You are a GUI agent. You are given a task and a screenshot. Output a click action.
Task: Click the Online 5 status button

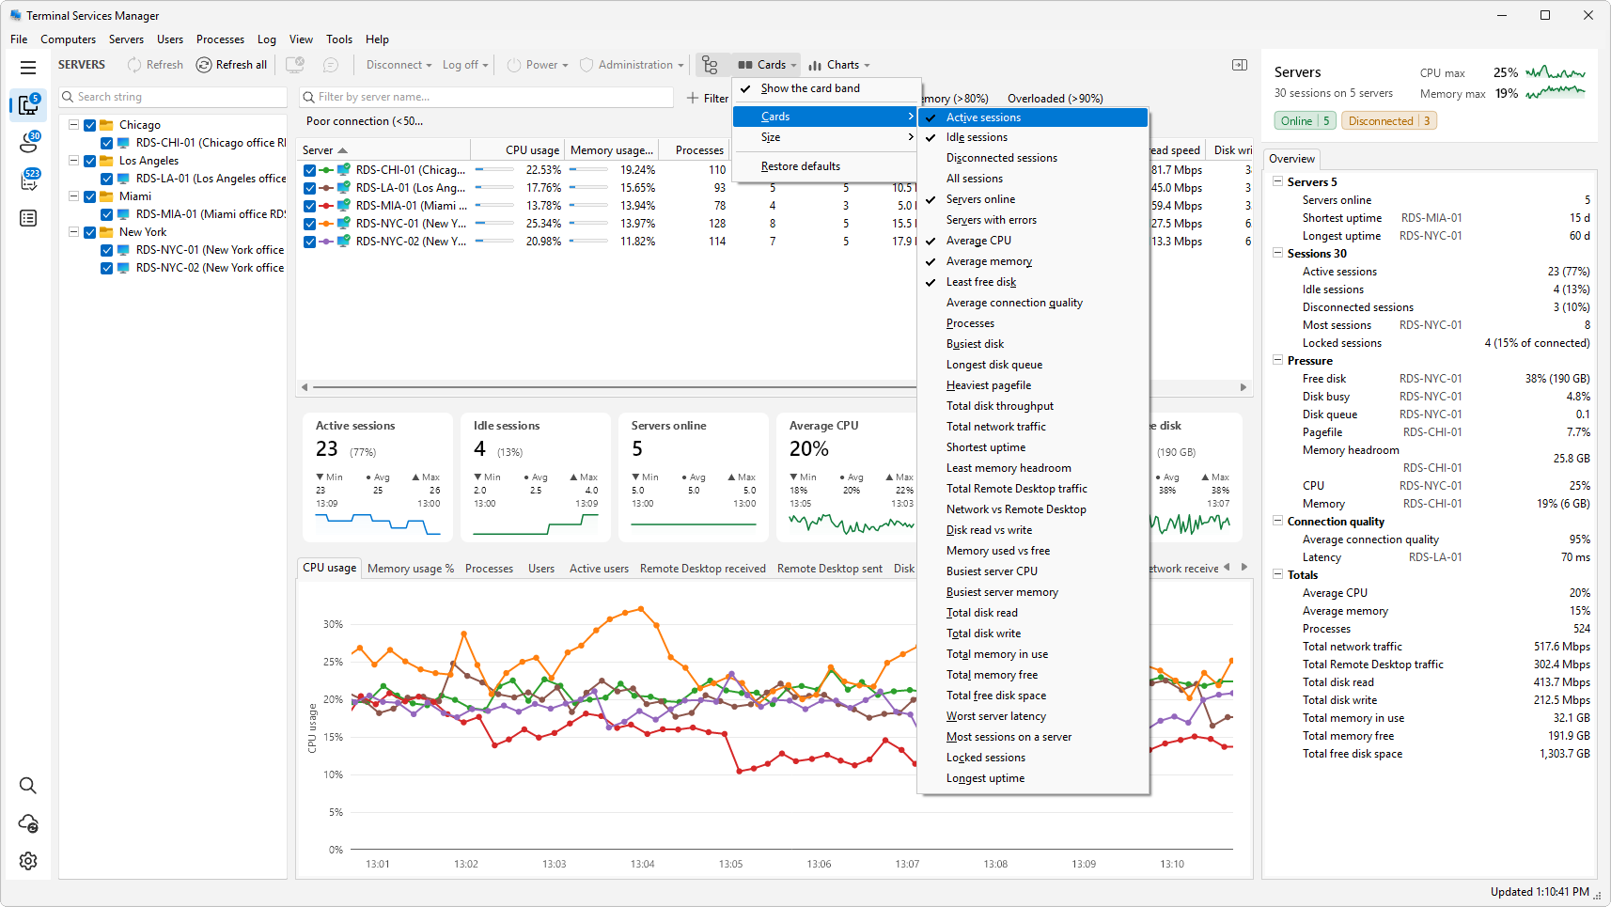(x=1305, y=121)
